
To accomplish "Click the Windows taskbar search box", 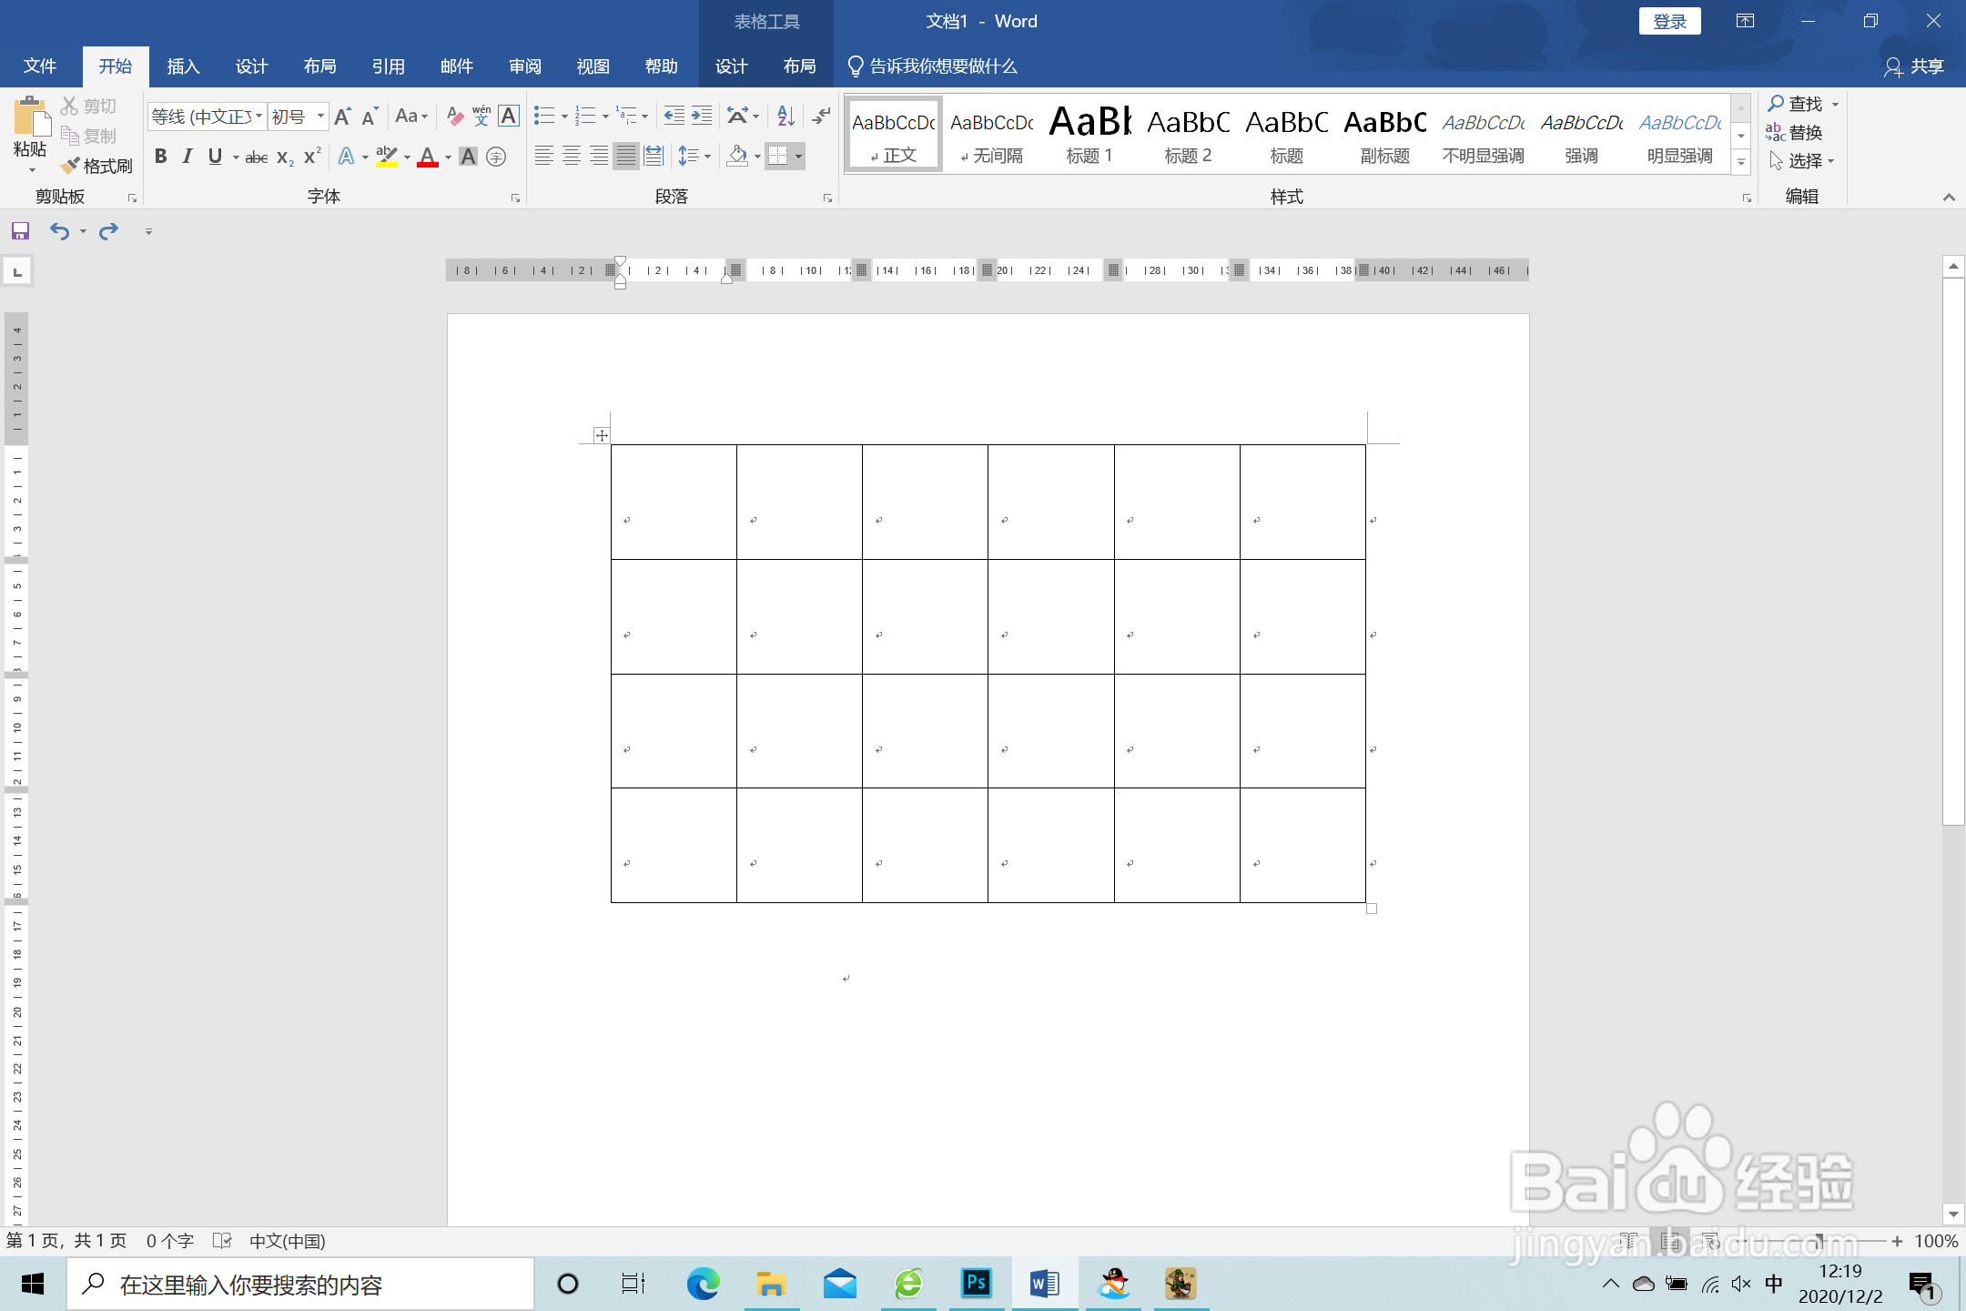I will click(300, 1285).
